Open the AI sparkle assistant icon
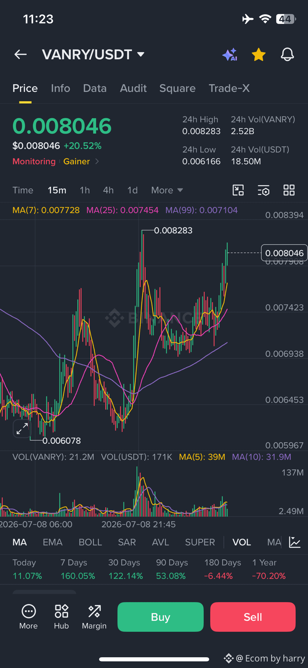 coord(230,54)
